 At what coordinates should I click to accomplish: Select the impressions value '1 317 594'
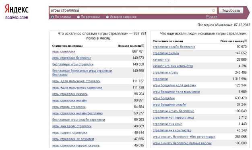click(240, 79)
